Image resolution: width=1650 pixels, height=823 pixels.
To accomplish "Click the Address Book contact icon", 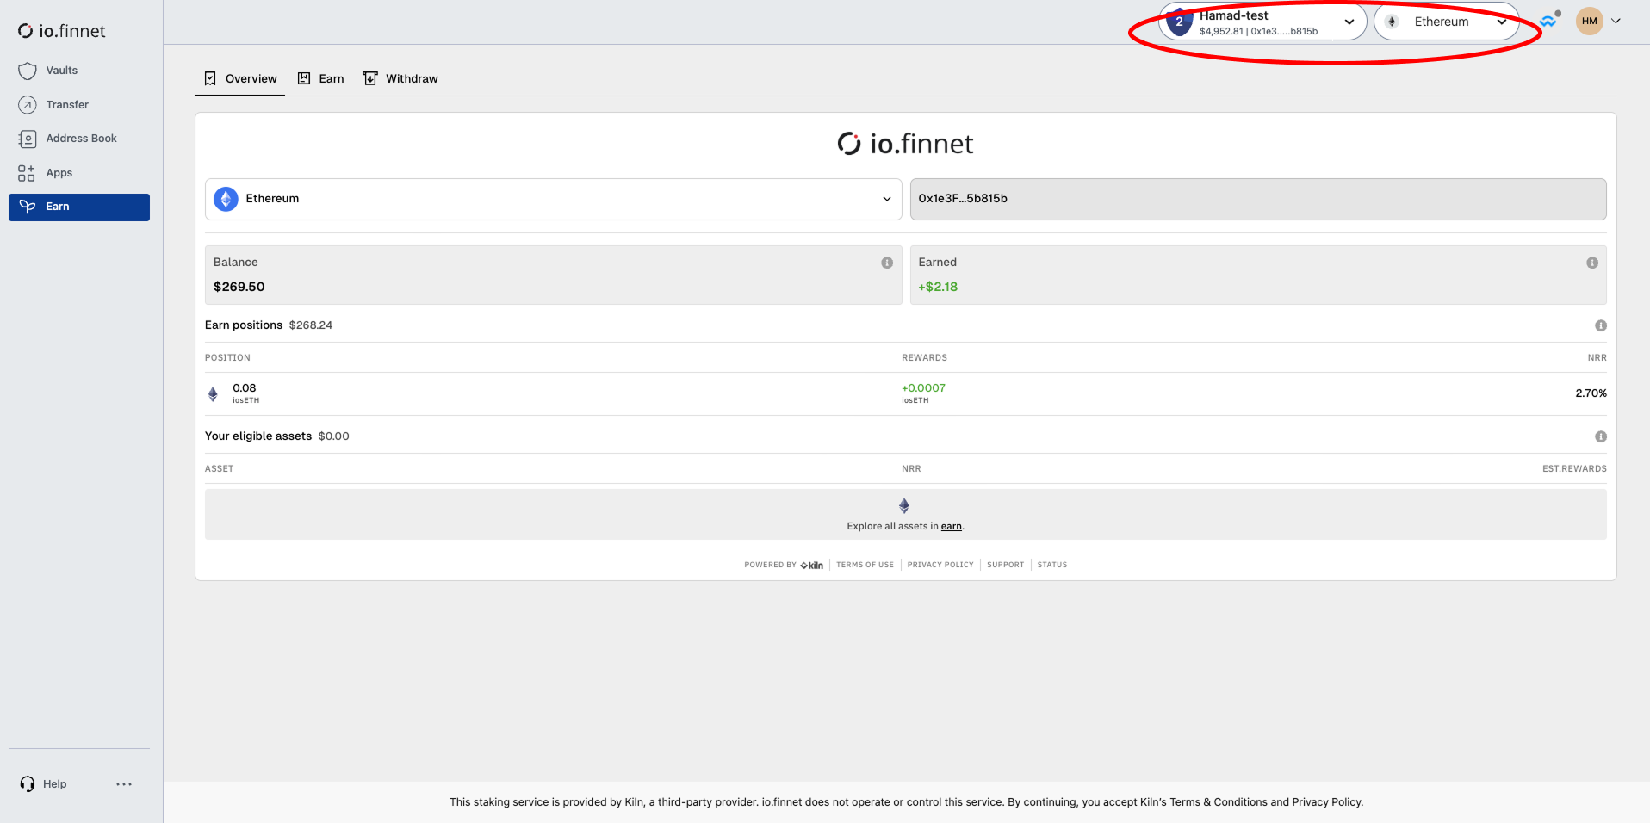I will click(28, 139).
